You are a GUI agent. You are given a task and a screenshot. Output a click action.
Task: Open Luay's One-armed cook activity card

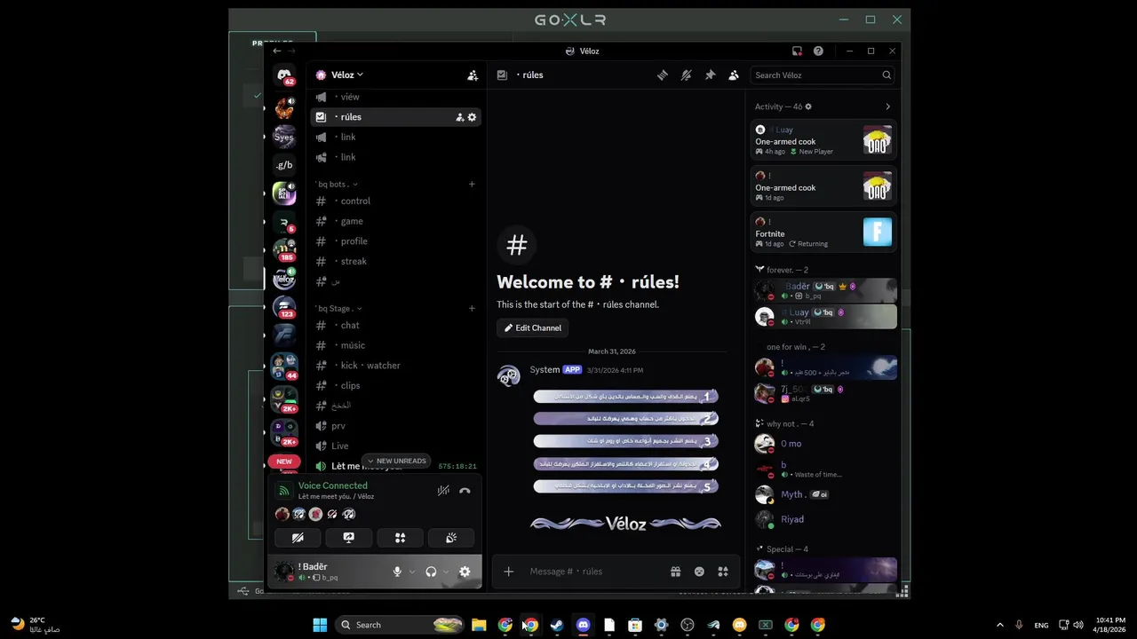(823, 140)
